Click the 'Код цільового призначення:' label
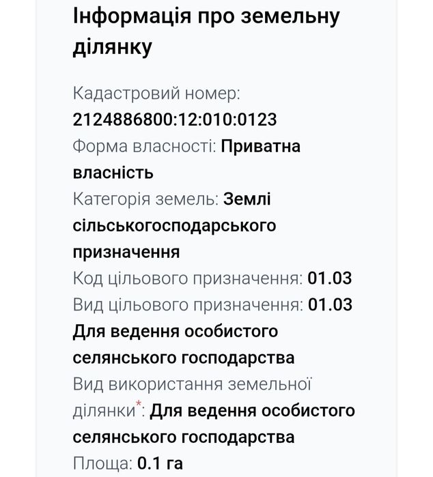 point(188,278)
